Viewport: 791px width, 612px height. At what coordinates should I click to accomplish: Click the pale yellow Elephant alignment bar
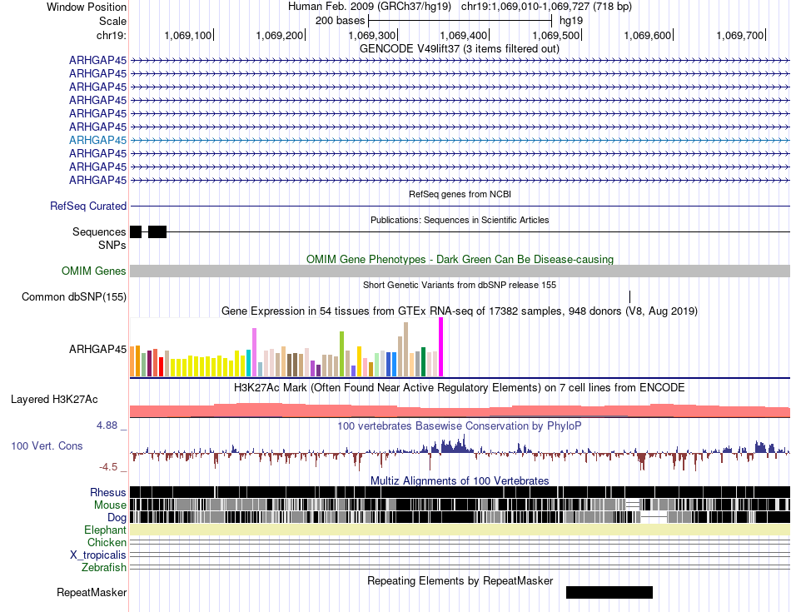tap(460, 530)
